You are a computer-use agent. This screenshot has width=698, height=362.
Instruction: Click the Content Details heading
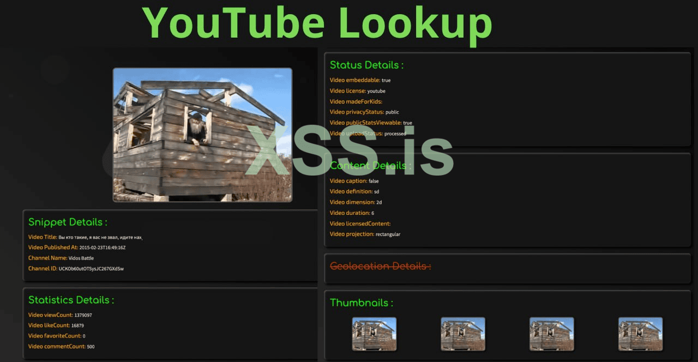click(369, 166)
